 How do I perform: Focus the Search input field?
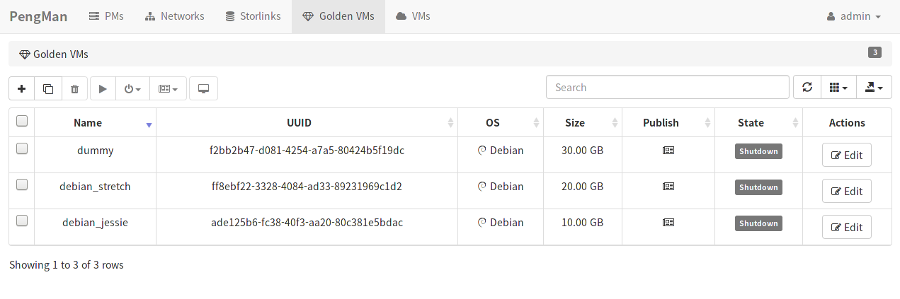click(668, 88)
